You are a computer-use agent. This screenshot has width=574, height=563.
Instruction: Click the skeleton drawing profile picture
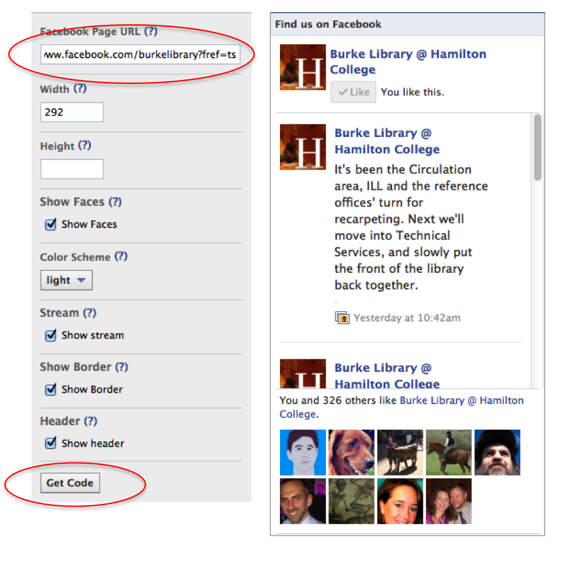[x=352, y=501]
